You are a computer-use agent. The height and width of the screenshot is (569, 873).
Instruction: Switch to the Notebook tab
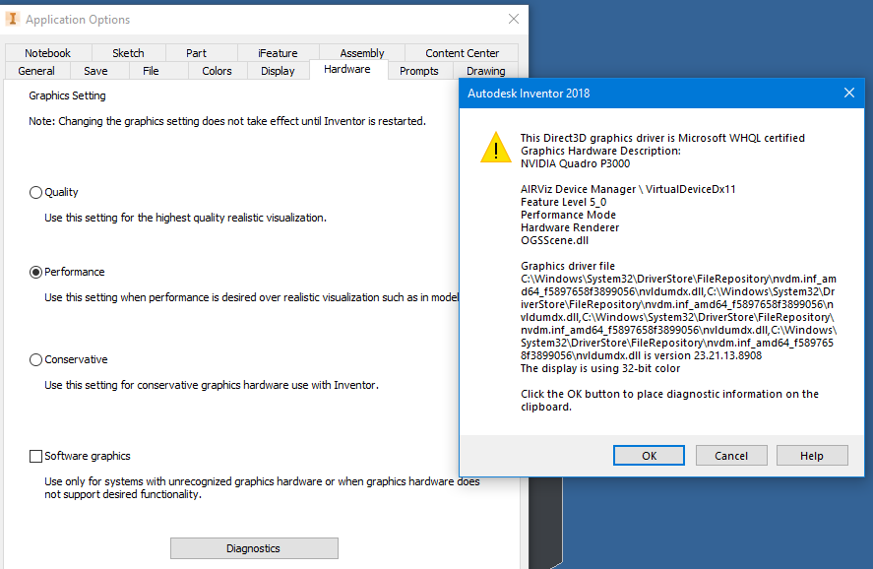(48, 53)
